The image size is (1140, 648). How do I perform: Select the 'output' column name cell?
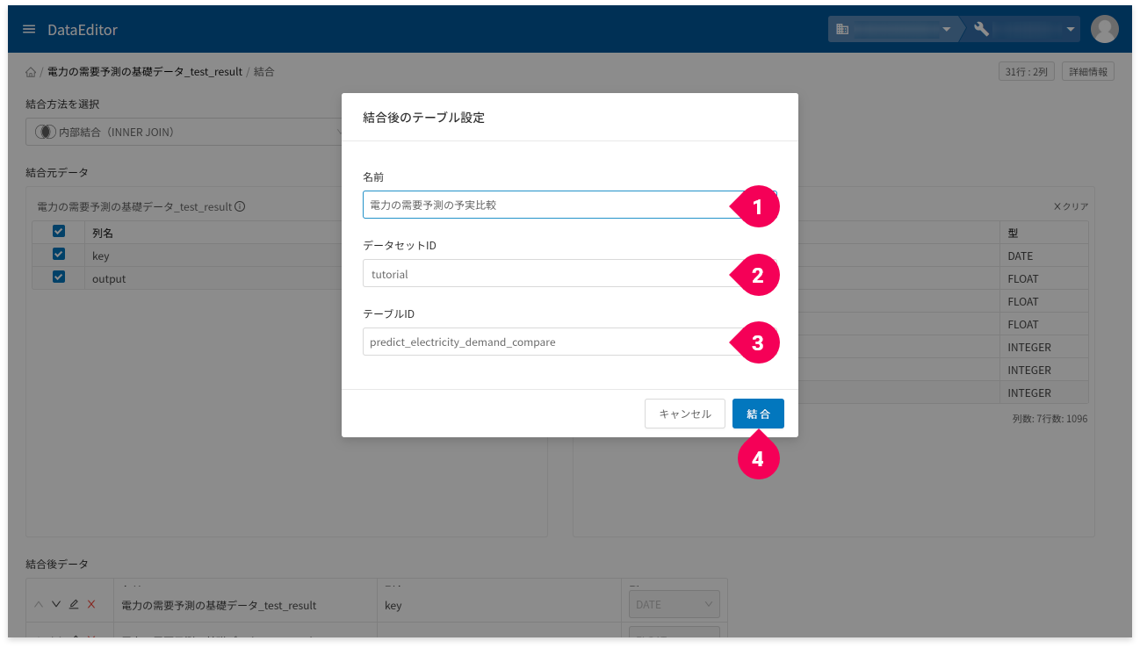coord(109,278)
